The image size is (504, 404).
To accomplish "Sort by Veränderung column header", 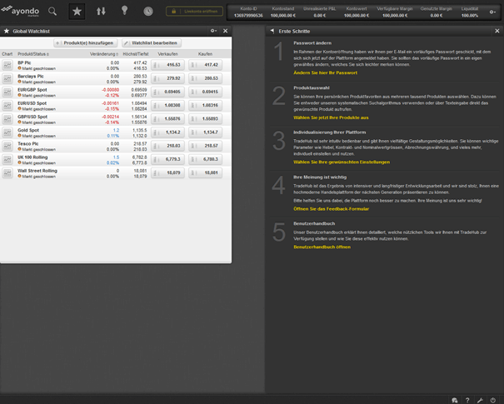I will 104,54.
